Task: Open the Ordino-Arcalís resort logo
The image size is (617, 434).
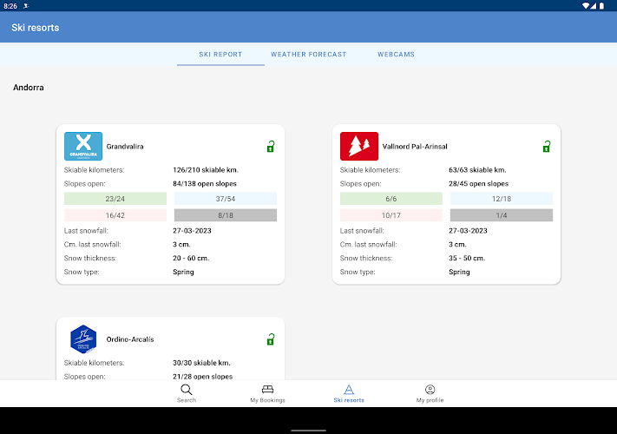Action: tap(83, 339)
